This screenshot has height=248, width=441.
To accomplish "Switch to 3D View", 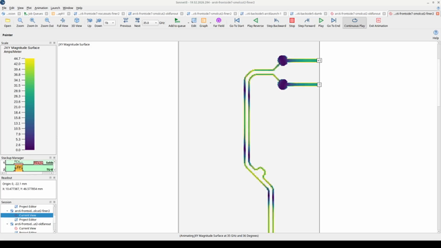I will [76, 23].
